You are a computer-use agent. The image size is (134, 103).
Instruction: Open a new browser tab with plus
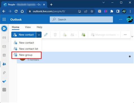tap(51, 5)
